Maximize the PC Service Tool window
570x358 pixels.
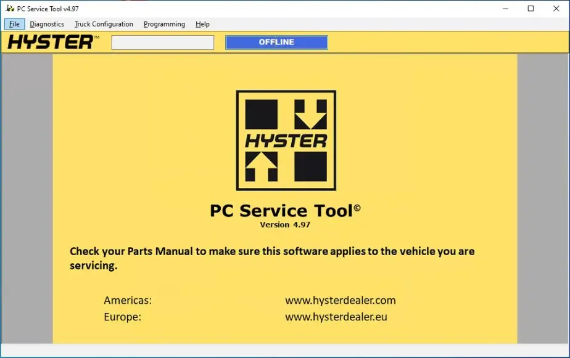[531, 9]
